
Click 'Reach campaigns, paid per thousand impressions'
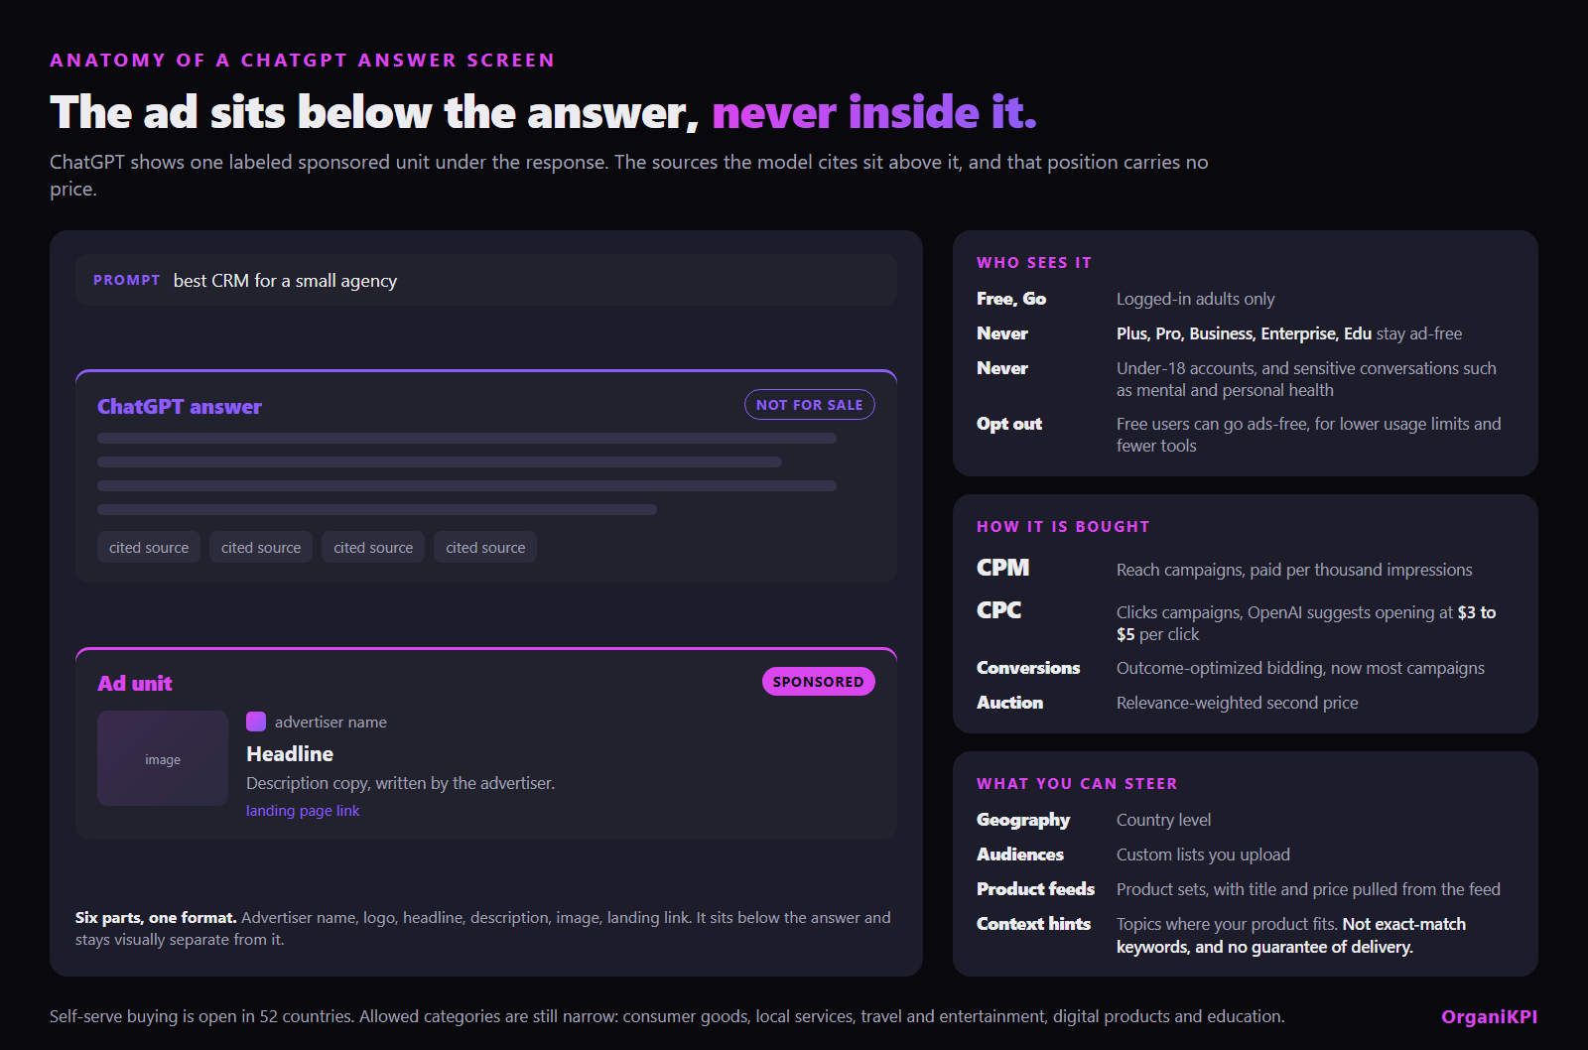coord(1294,570)
